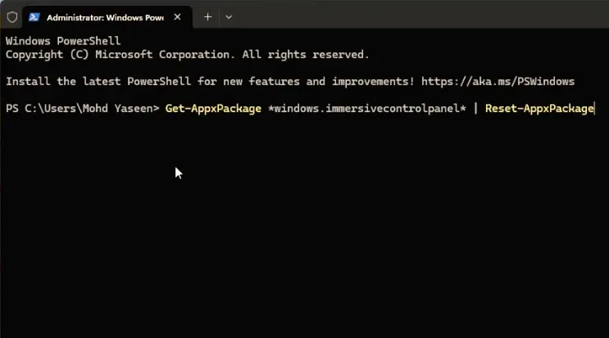Click the Copyright (C) Microsoft Corporation line
This screenshot has width=609, height=338.
[x=187, y=55]
